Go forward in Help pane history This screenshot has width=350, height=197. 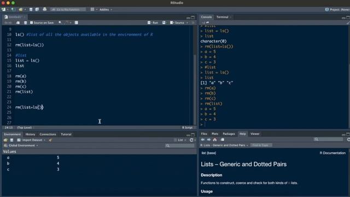tap(209, 140)
